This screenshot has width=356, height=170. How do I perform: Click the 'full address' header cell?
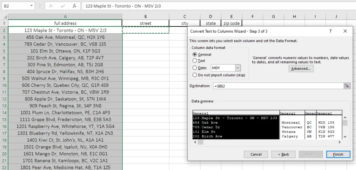point(65,23)
